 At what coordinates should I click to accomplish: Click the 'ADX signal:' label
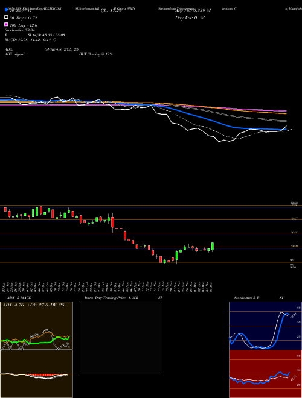pos(15,54)
